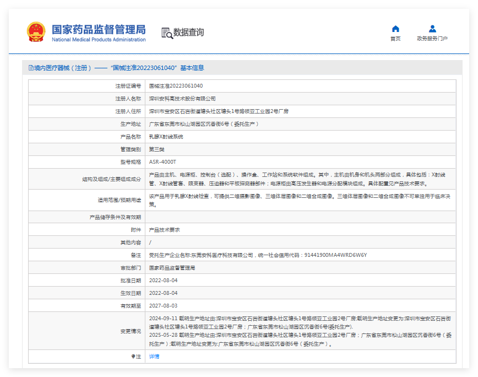The image size is (478, 377).
Task: Click the 2025-05-28 change record entry
Action: point(300,340)
